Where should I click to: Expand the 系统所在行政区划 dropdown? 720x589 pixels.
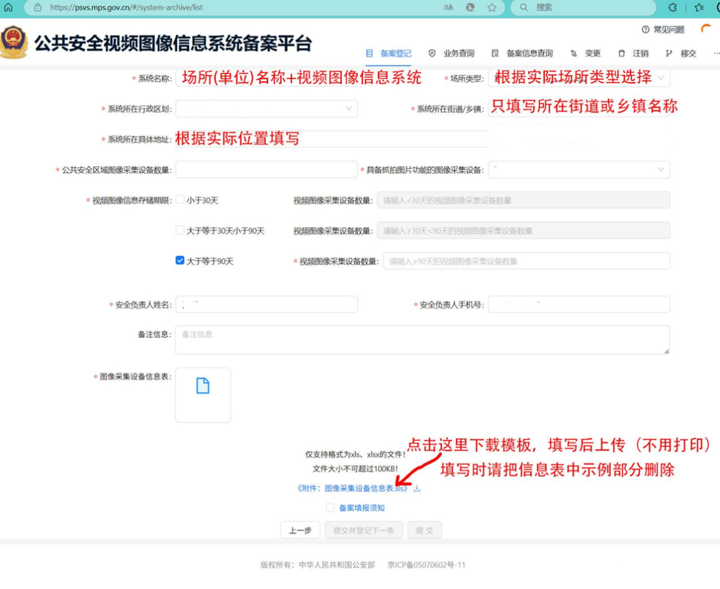tap(267, 109)
